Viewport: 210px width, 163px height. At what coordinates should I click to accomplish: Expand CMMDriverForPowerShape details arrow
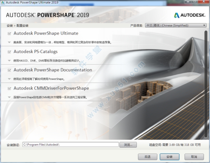tap(9, 97)
